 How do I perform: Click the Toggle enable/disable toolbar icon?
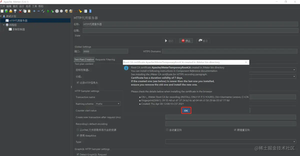43,11
